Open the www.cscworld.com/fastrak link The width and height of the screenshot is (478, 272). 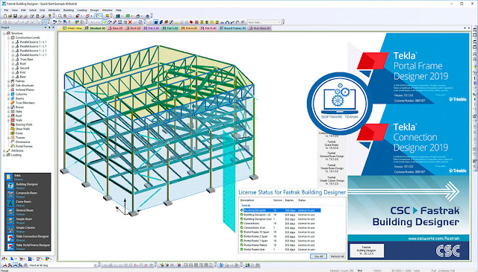(433, 238)
